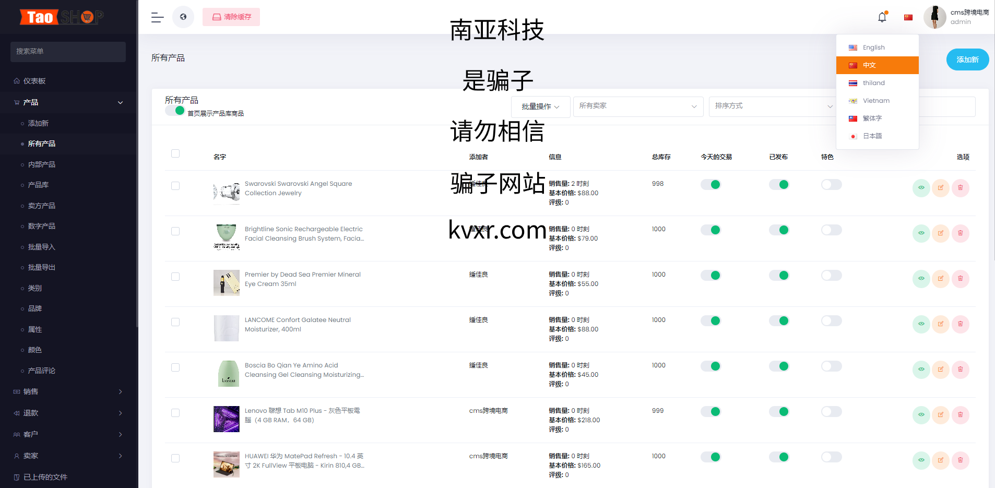Screen dimensions: 995x488
Task: Delete the Premier Dead Sea Eye Cream
Action: tap(961, 279)
